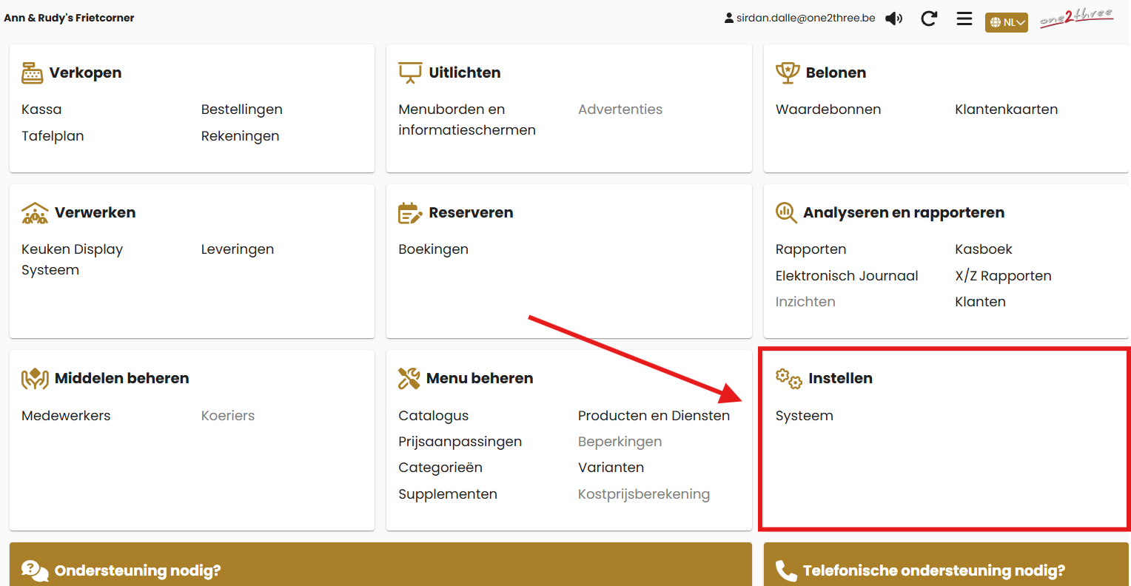Click the Middelen beheren hands icon
Image resolution: width=1131 pixels, height=586 pixels.
(x=35, y=379)
